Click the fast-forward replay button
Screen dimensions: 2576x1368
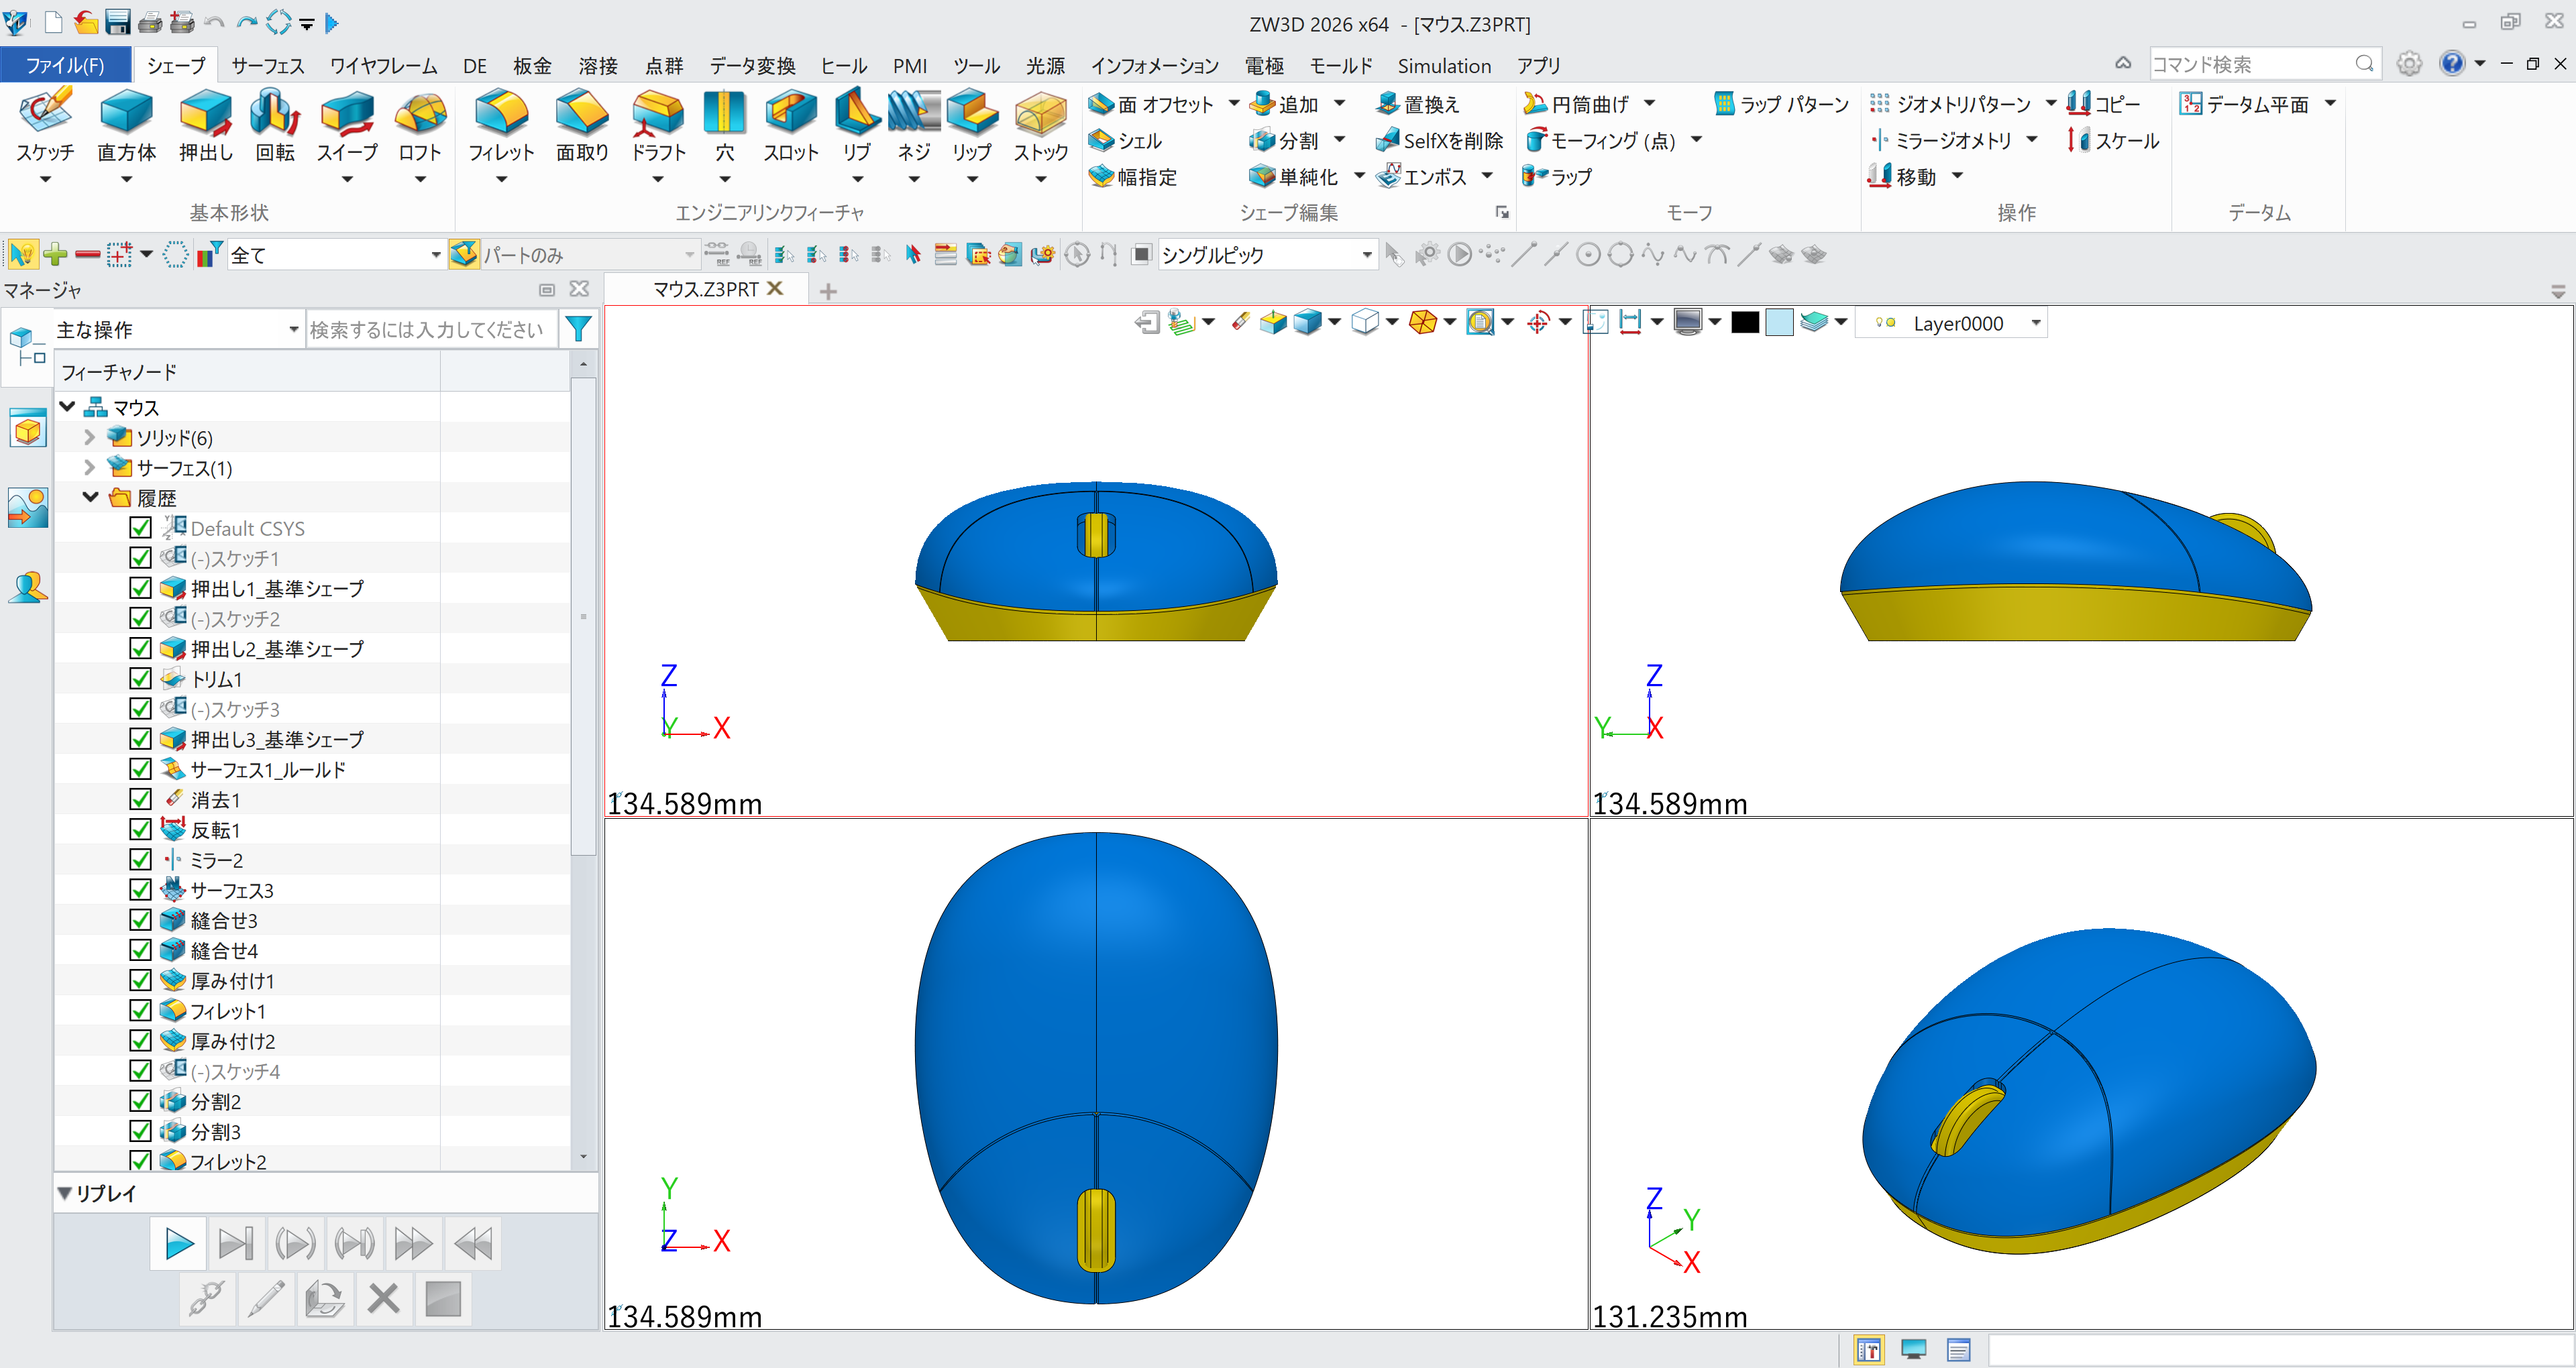[x=413, y=1243]
